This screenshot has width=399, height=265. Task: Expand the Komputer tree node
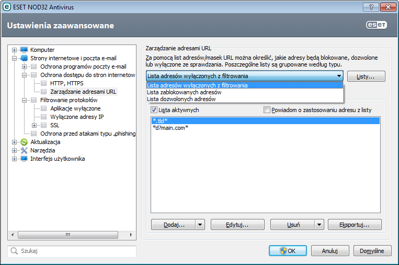[14, 50]
